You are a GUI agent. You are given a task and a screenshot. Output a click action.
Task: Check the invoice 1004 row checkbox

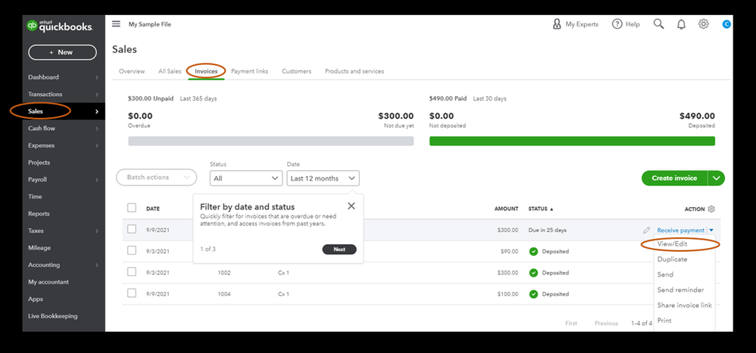pos(132,293)
